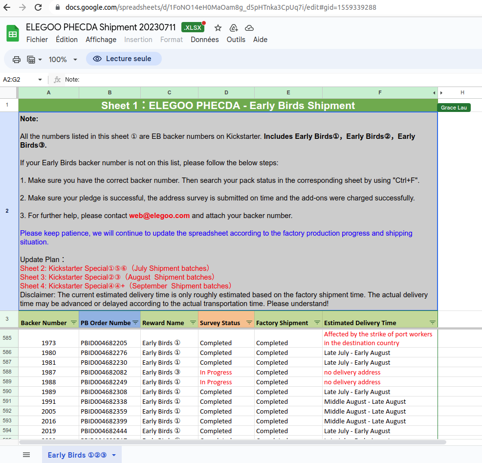Expand hidden column with left arrow
This screenshot has width=482, height=463.
434,93
